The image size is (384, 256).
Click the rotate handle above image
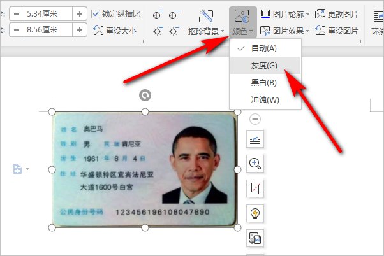click(145, 96)
